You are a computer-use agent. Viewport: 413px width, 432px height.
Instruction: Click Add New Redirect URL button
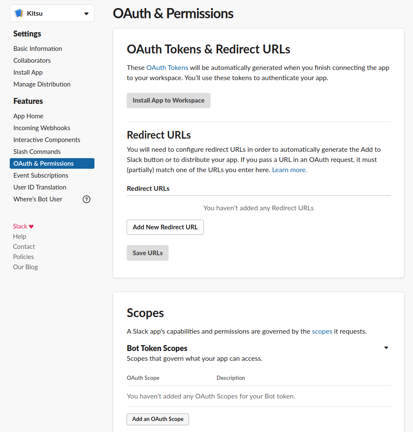(165, 227)
